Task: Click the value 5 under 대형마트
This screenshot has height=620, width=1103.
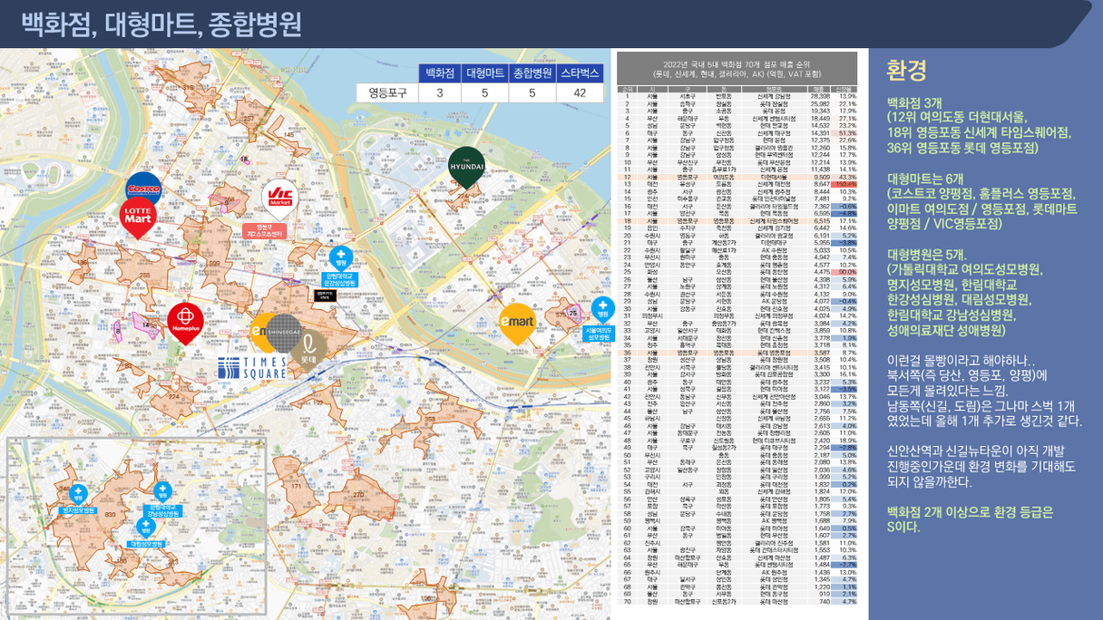Action: [483, 92]
